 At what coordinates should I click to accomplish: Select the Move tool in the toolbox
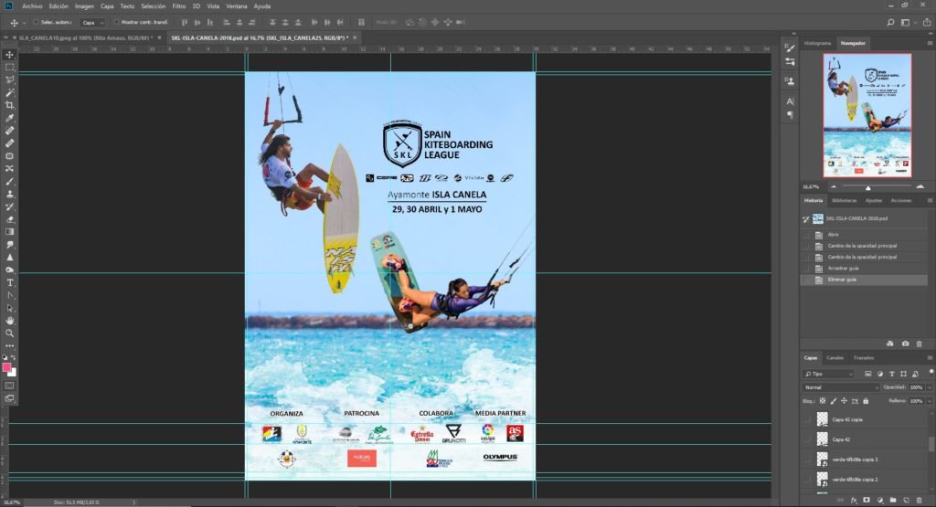tap(9, 54)
